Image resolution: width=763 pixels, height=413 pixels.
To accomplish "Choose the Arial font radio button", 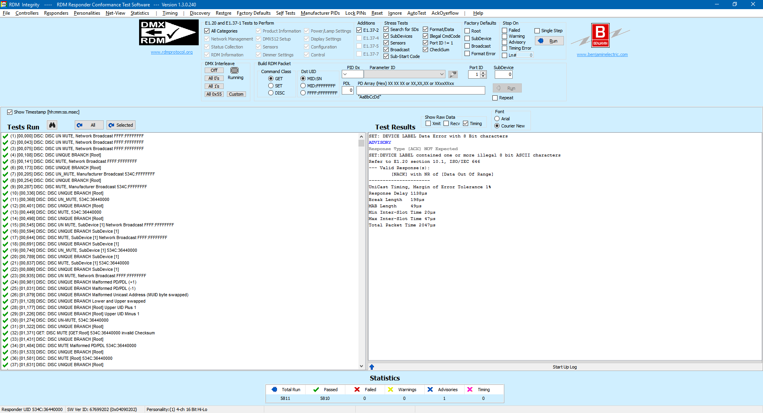I will (497, 119).
